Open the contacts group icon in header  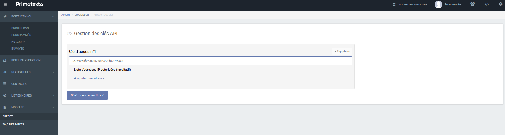click(473, 4)
